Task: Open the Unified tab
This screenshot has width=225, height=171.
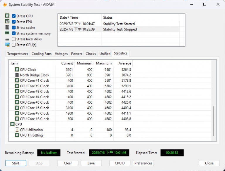Action: [x=105, y=54]
